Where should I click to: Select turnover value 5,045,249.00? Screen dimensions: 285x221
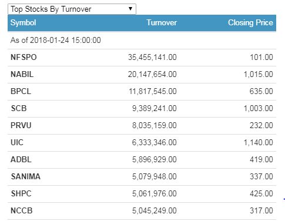click(x=155, y=210)
